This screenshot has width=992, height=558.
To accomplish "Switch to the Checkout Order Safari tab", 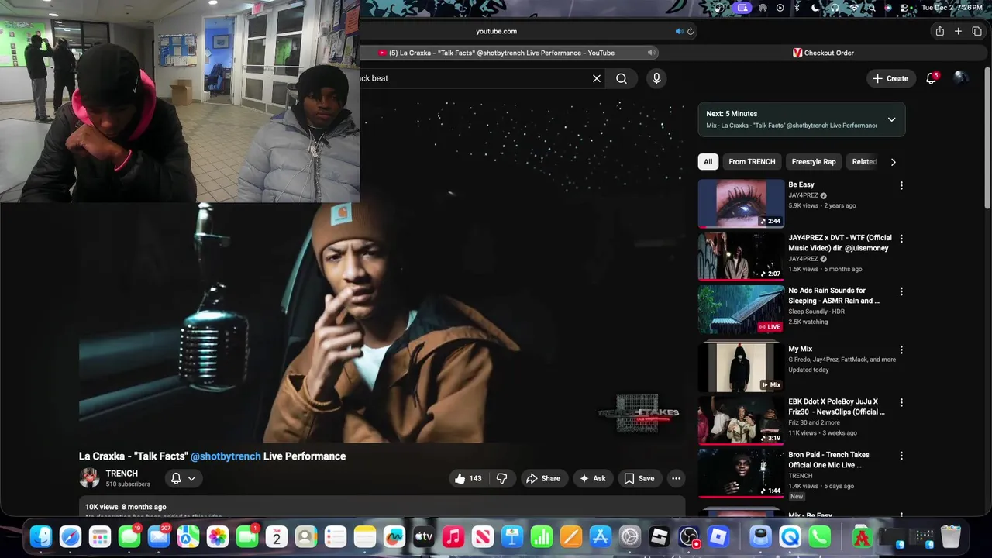I will point(822,53).
